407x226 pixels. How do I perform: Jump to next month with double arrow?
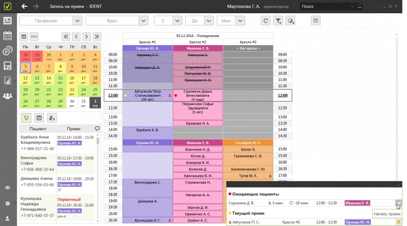[97, 37]
